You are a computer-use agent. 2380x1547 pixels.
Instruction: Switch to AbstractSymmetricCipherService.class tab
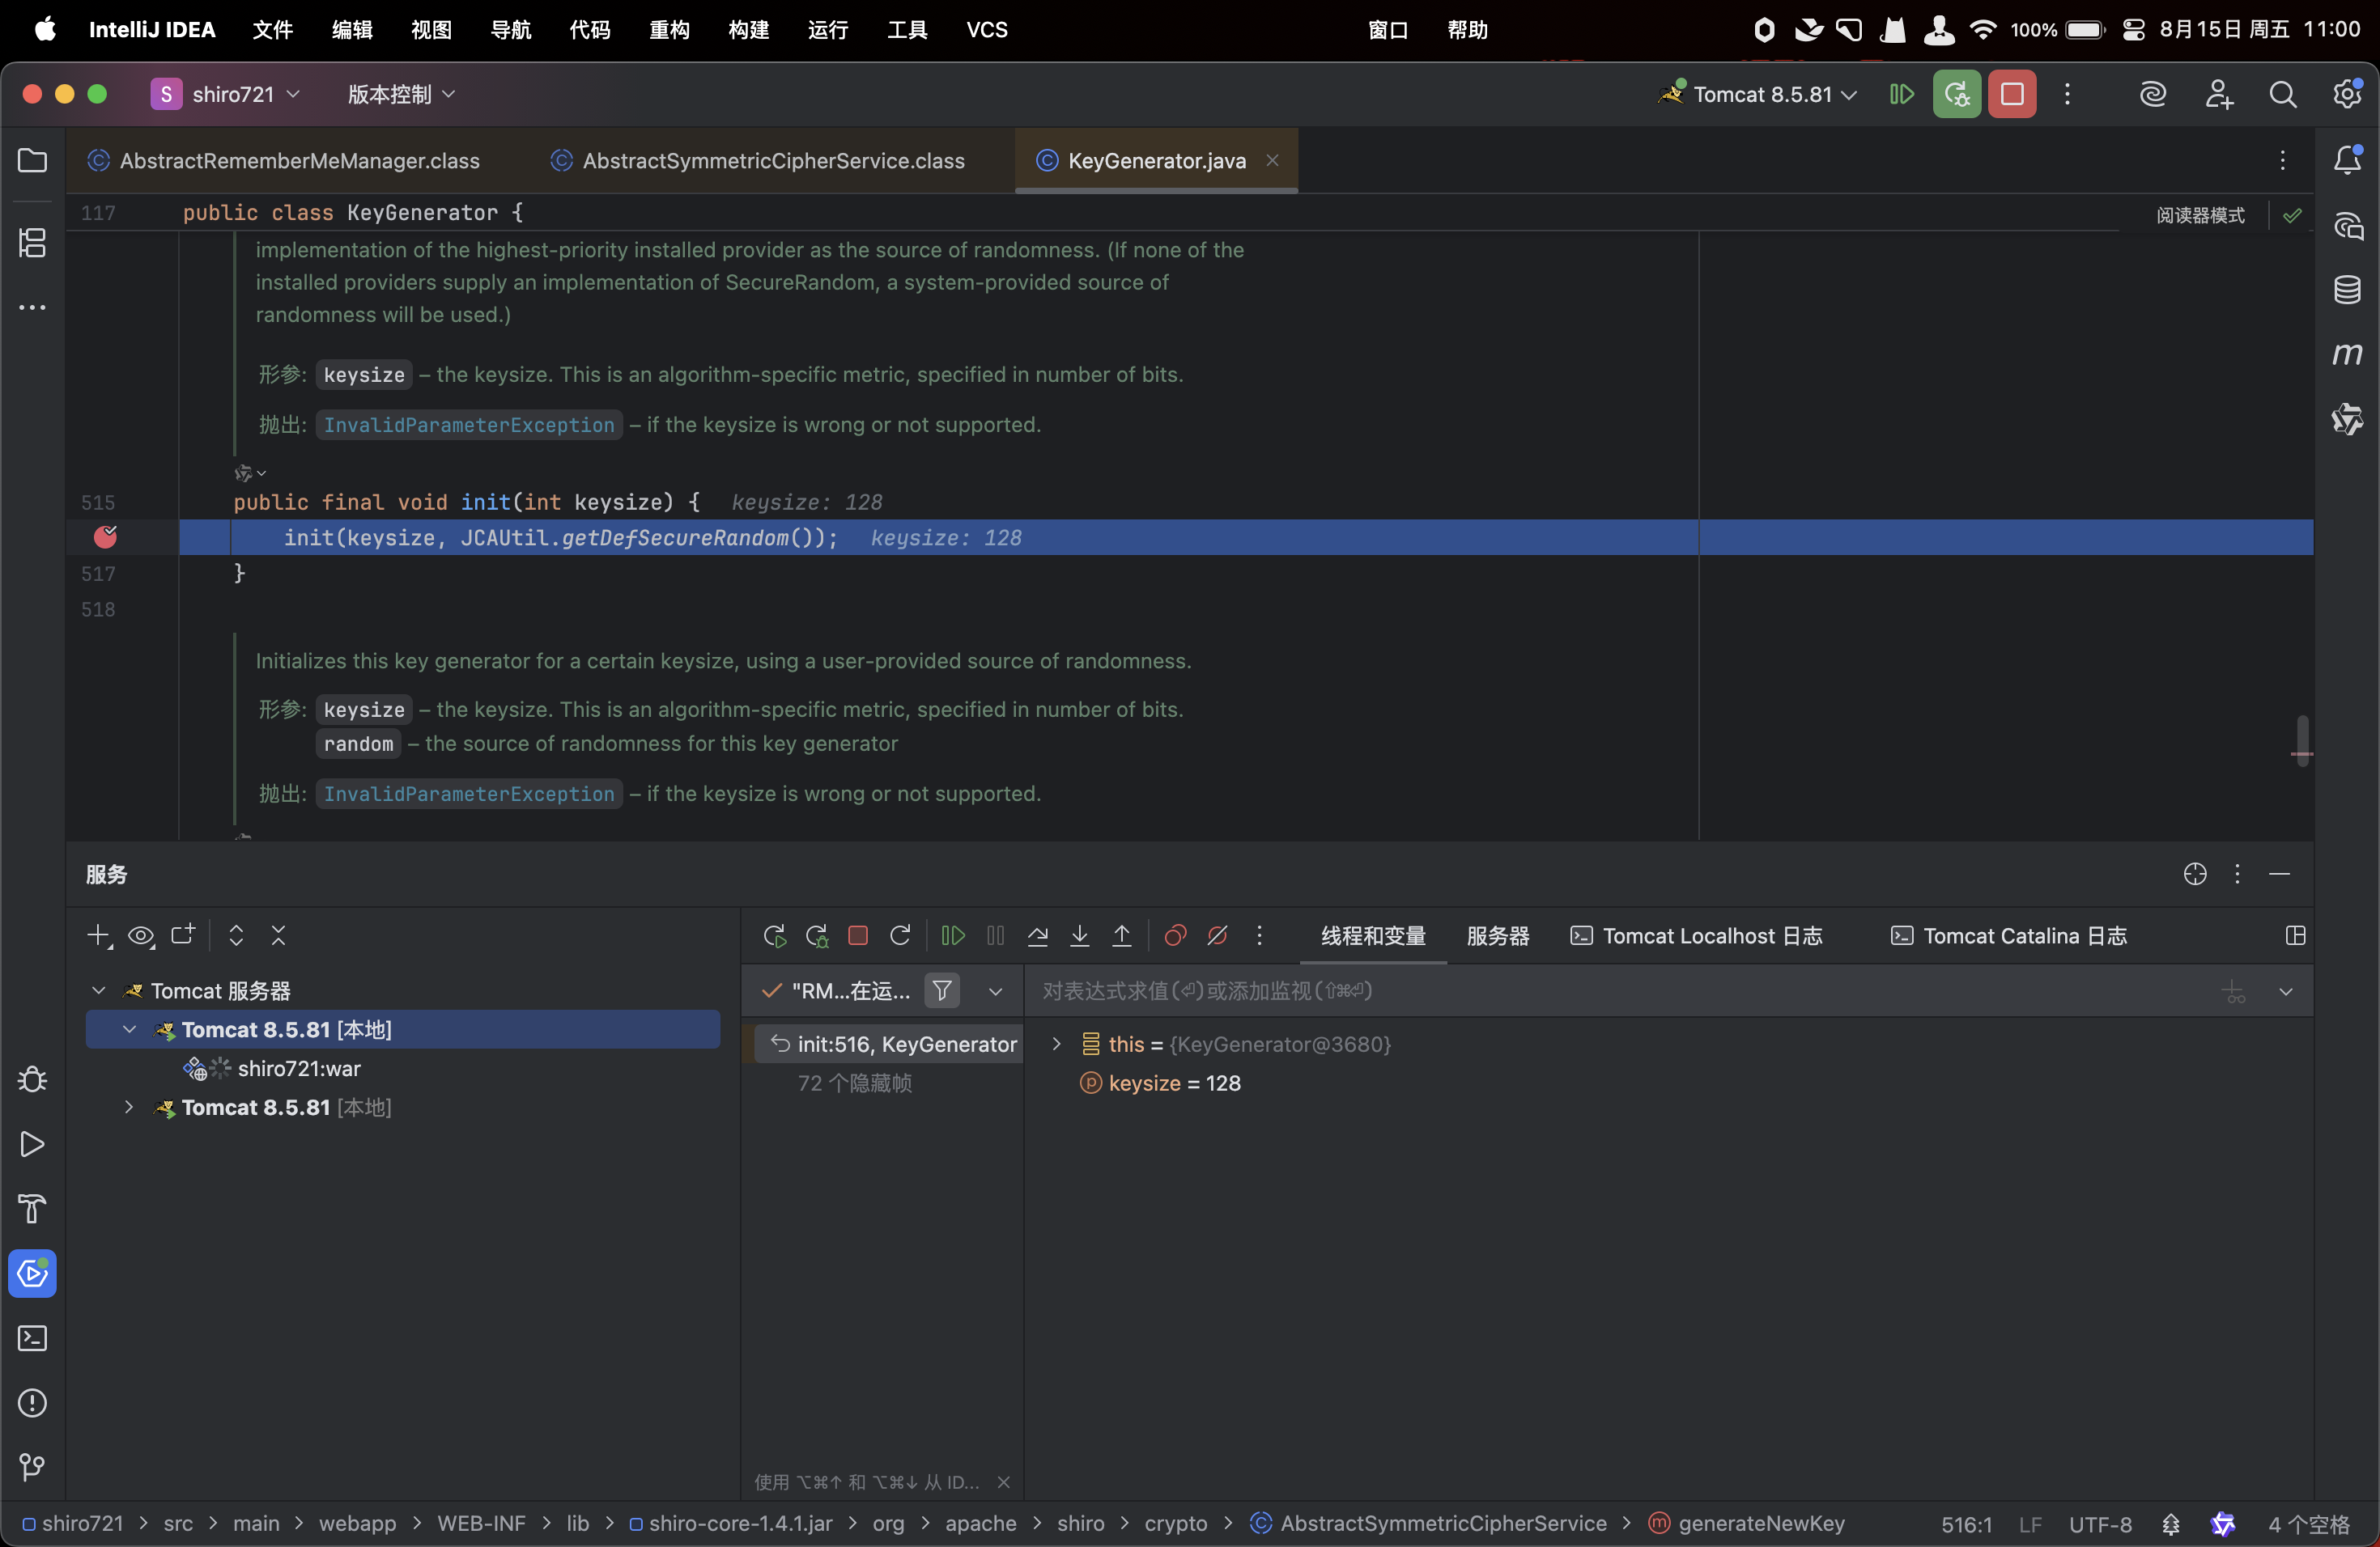tap(772, 161)
